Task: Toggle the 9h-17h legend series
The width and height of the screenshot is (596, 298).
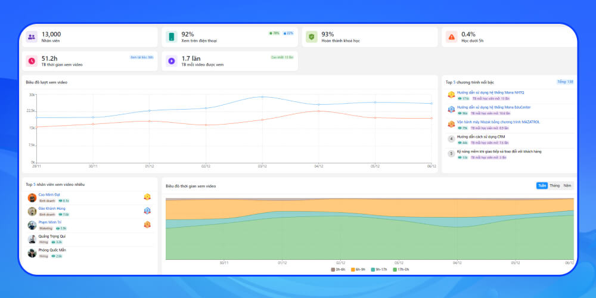Action: click(x=378, y=269)
